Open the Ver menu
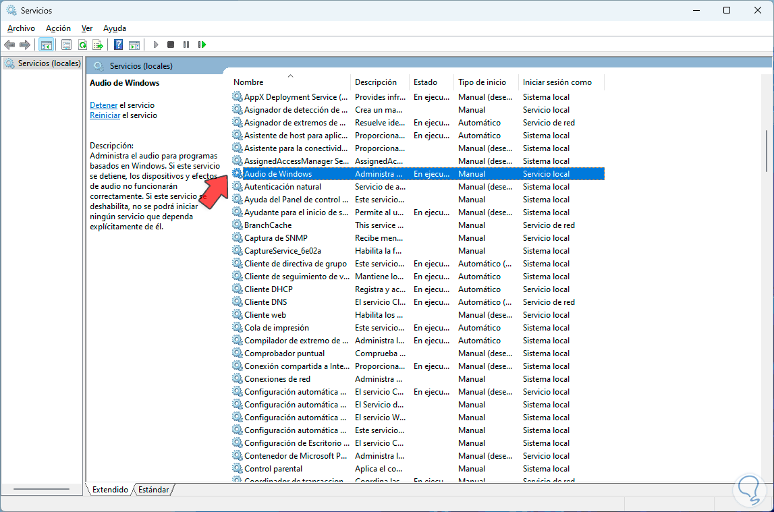774x512 pixels. coord(87,28)
